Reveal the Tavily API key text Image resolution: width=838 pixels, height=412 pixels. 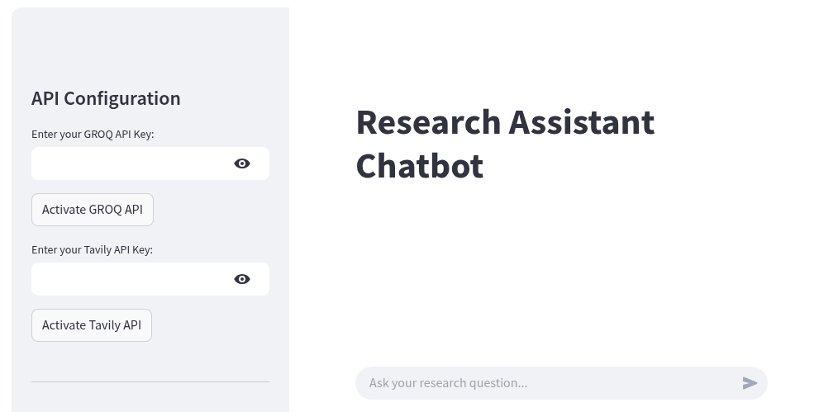(242, 279)
